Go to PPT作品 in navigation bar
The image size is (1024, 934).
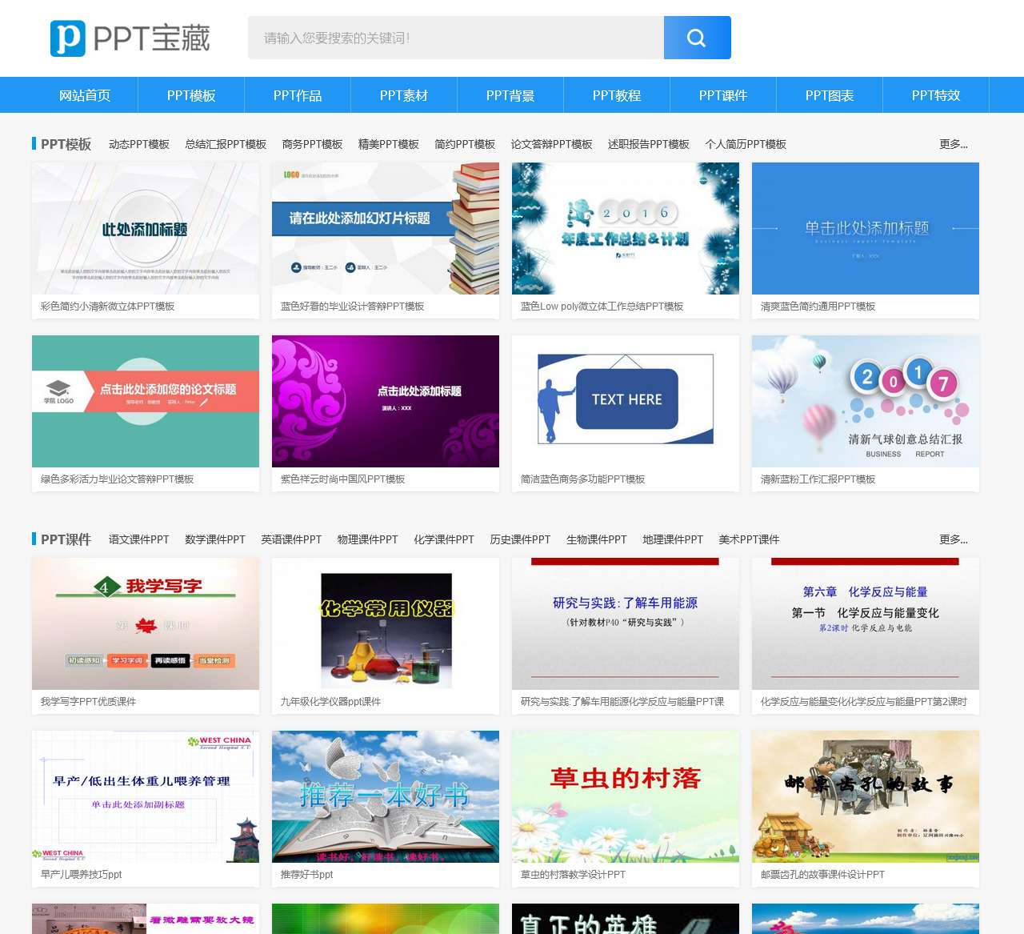[x=298, y=95]
